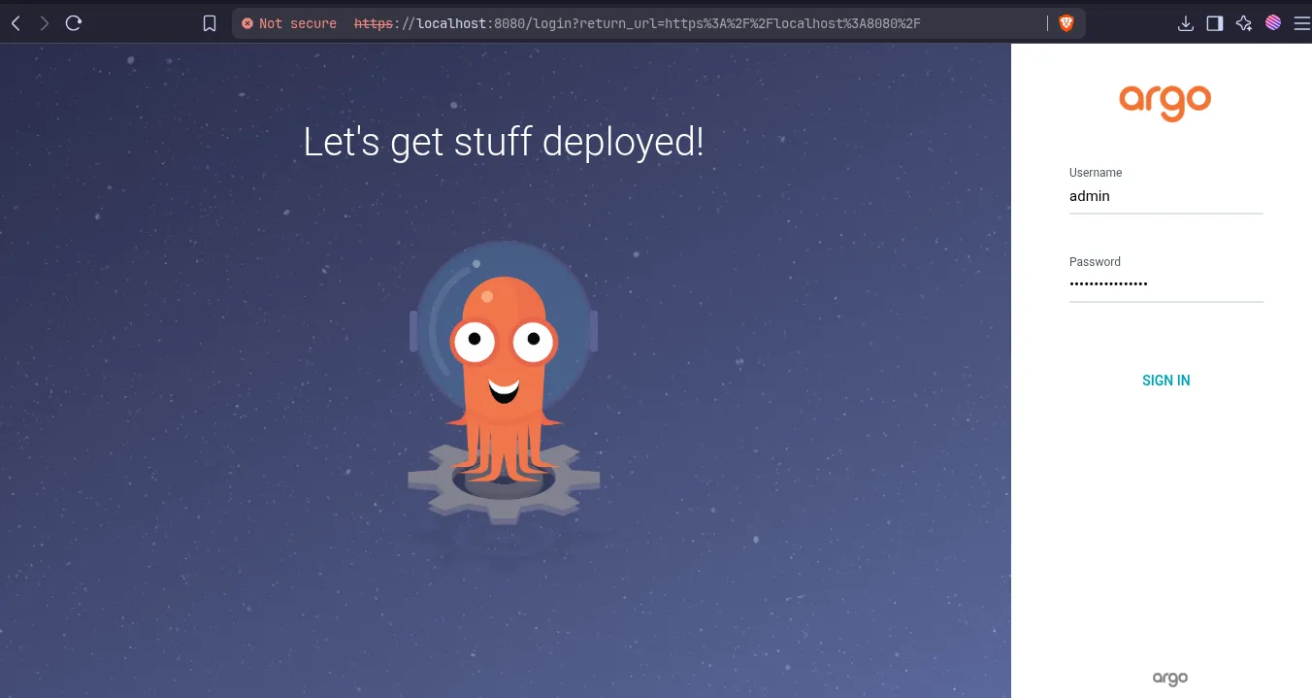1312x698 pixels.
Task: Focus the Password input field
Action: point(1166,284)
